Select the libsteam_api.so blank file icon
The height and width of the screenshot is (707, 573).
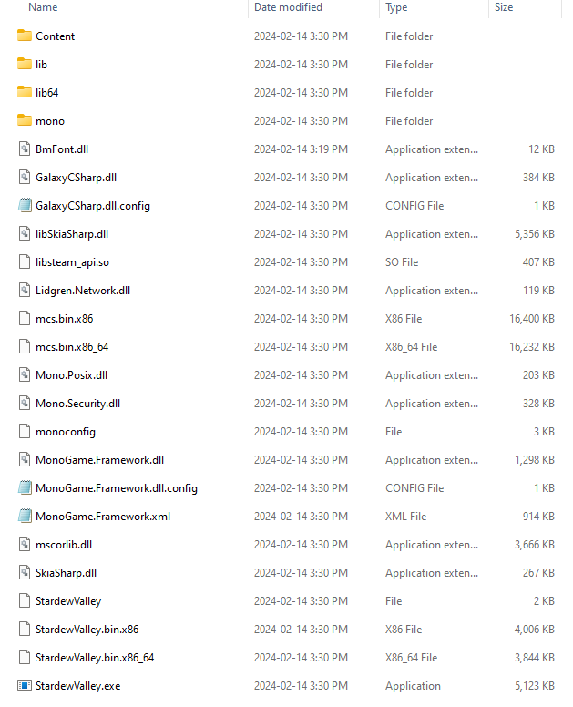coord(25,262)
